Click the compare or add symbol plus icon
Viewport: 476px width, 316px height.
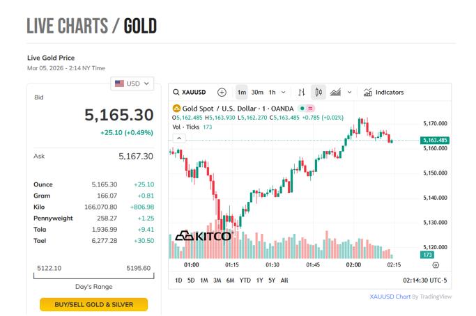pos(222,93)
